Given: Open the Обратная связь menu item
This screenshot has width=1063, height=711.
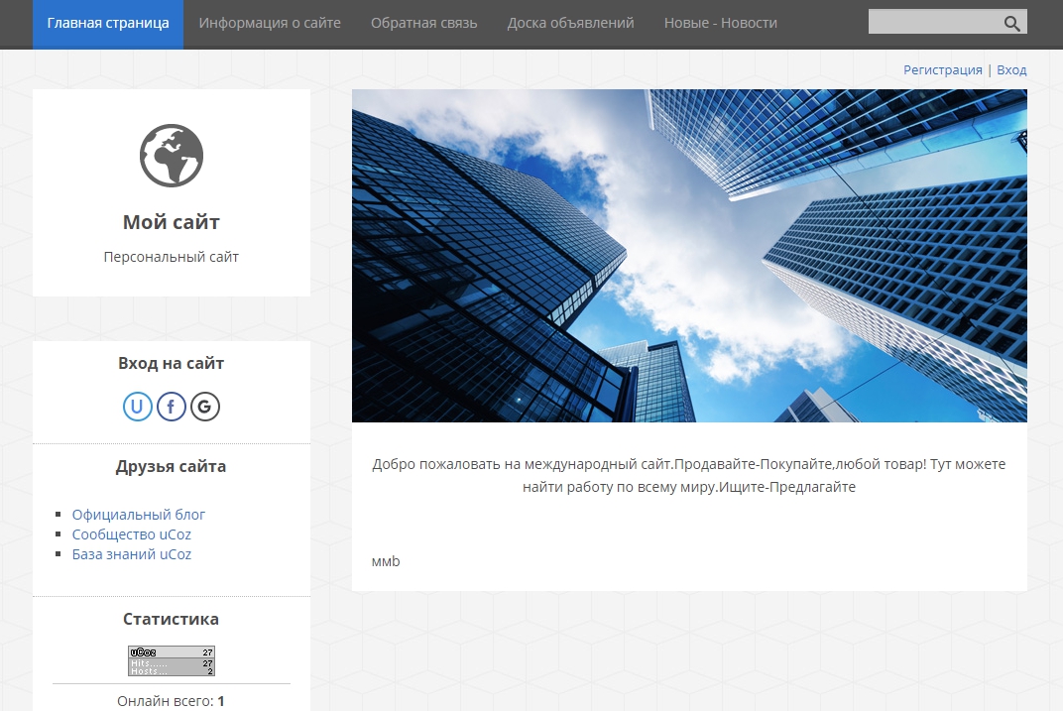Looking at the screenshot, I should click(423, 23).
